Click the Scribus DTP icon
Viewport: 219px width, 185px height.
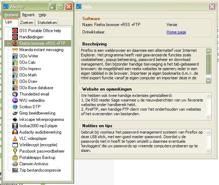point(15,107)
